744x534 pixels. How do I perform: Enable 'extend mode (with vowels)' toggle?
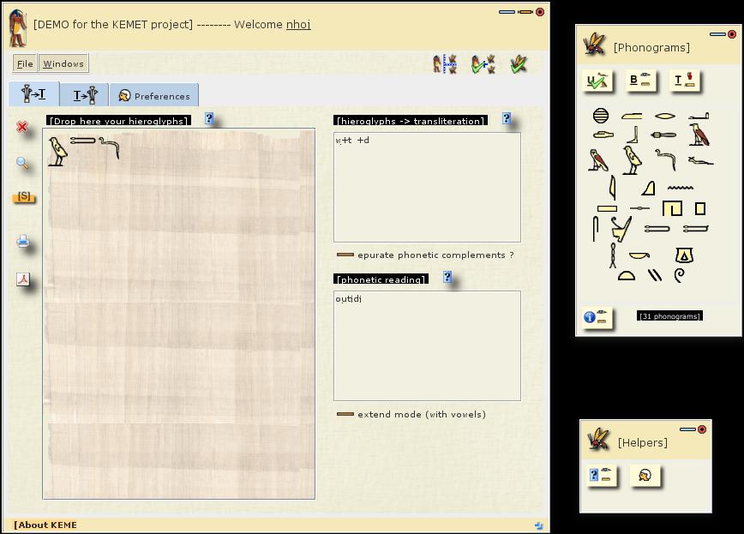(x=345, y=414)
